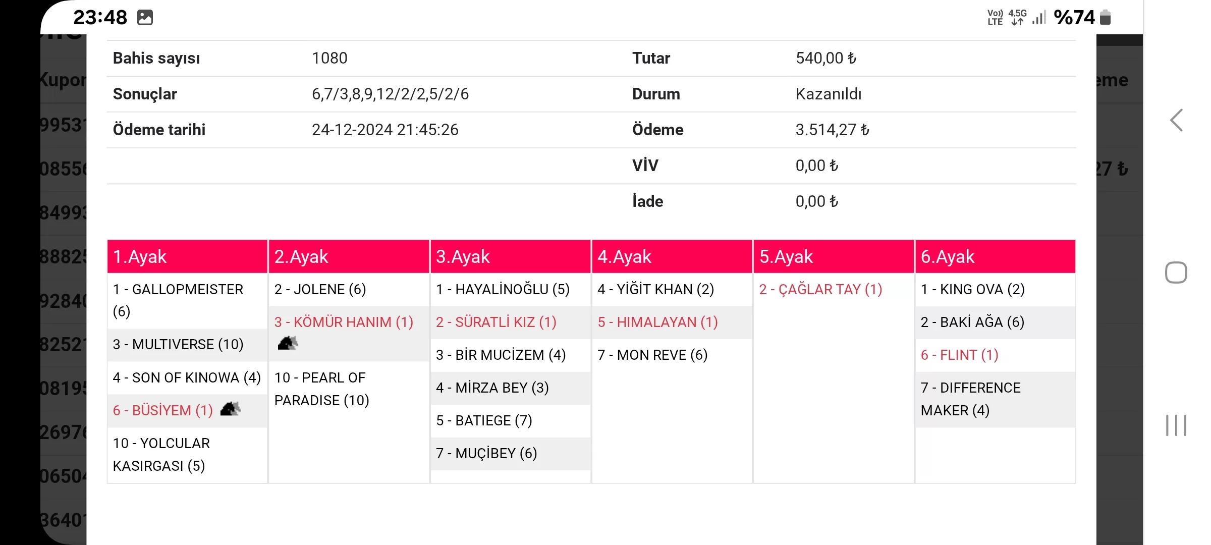The image size is (1211, 545).
Task: Select the 6.Ayak column header
Action: 995,257
